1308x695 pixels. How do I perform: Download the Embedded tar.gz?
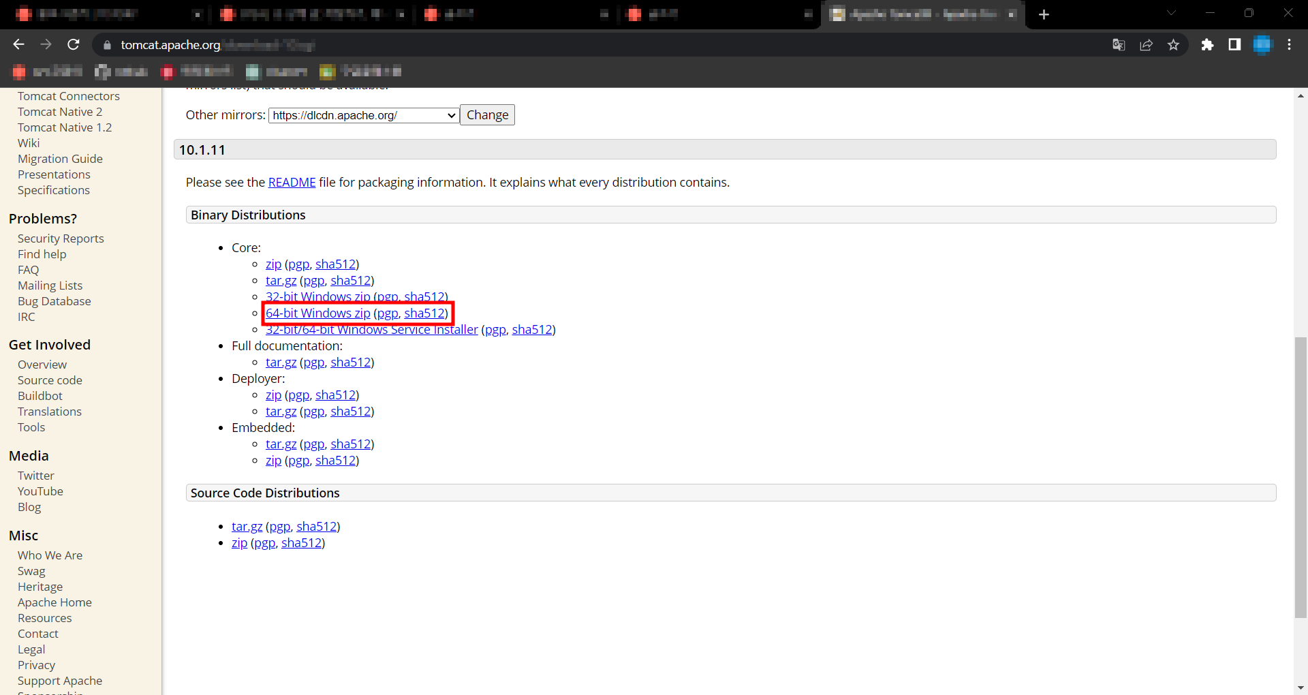[281, 444]
